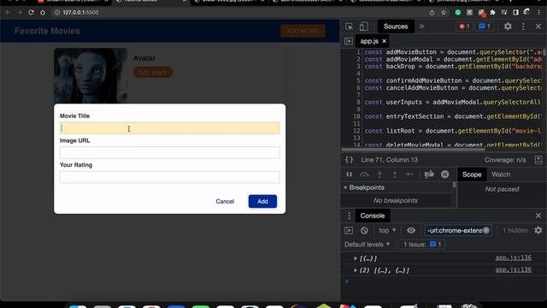Cancel the add movie dialog

pos(225,202)
